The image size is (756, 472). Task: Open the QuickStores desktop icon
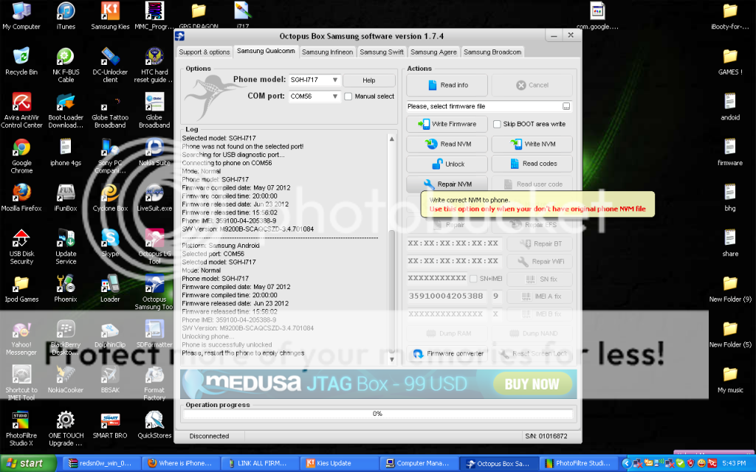(154, 424)
